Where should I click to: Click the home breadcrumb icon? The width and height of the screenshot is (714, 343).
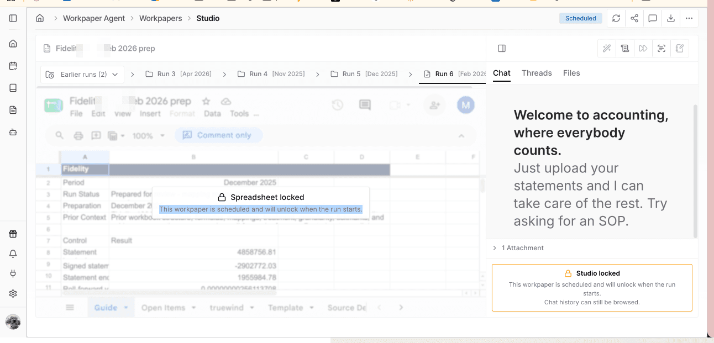click(40, 18)
